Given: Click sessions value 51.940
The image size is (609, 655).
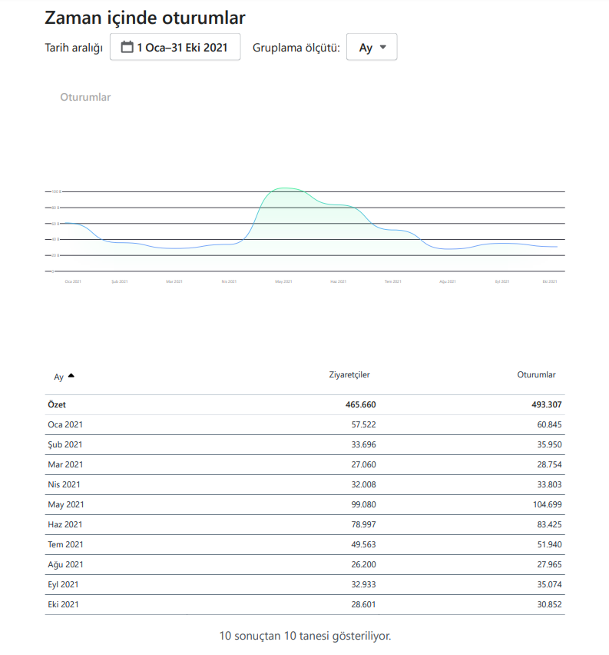Looking at the screenshot, I should pyautogui.click(x=549, y=545).
